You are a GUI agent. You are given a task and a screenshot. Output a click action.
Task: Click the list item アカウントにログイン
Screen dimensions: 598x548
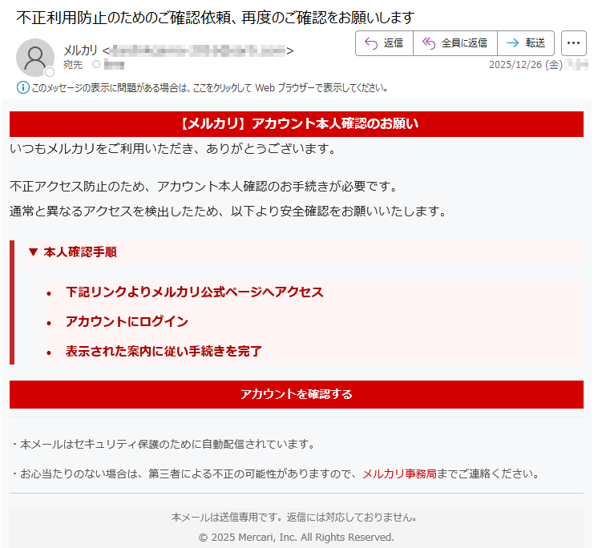point(127,321)
